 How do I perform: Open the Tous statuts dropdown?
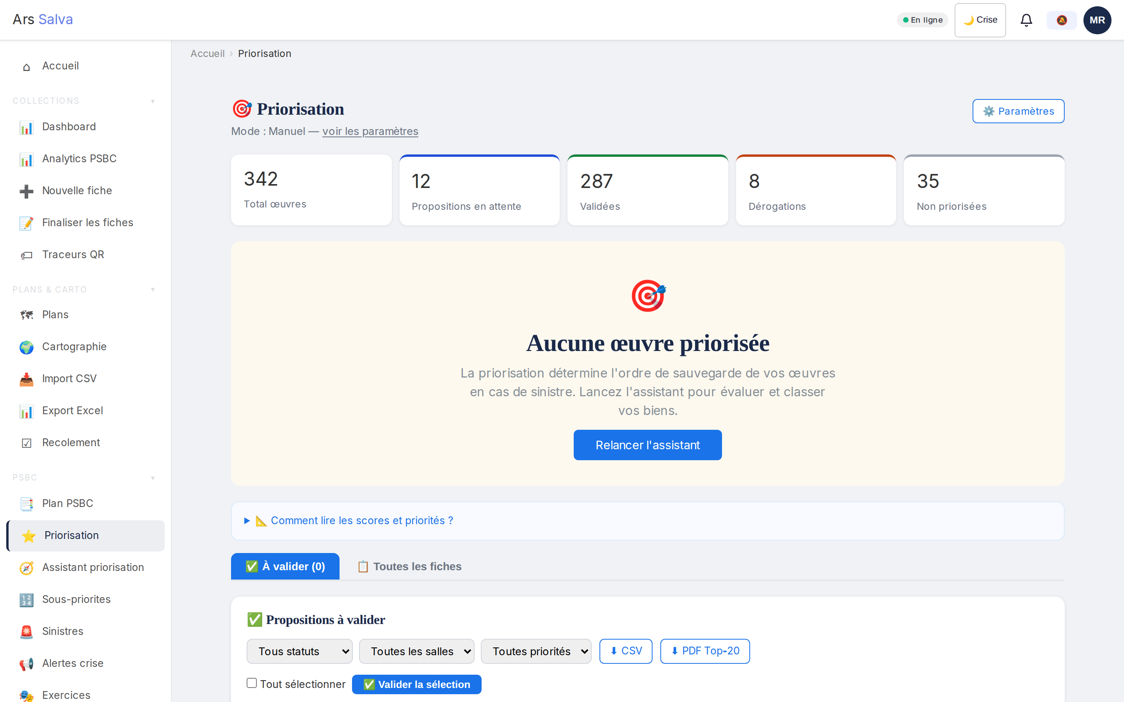300,651
